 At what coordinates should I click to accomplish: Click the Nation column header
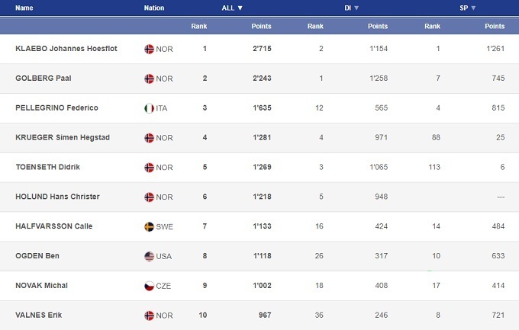point(153,8)
